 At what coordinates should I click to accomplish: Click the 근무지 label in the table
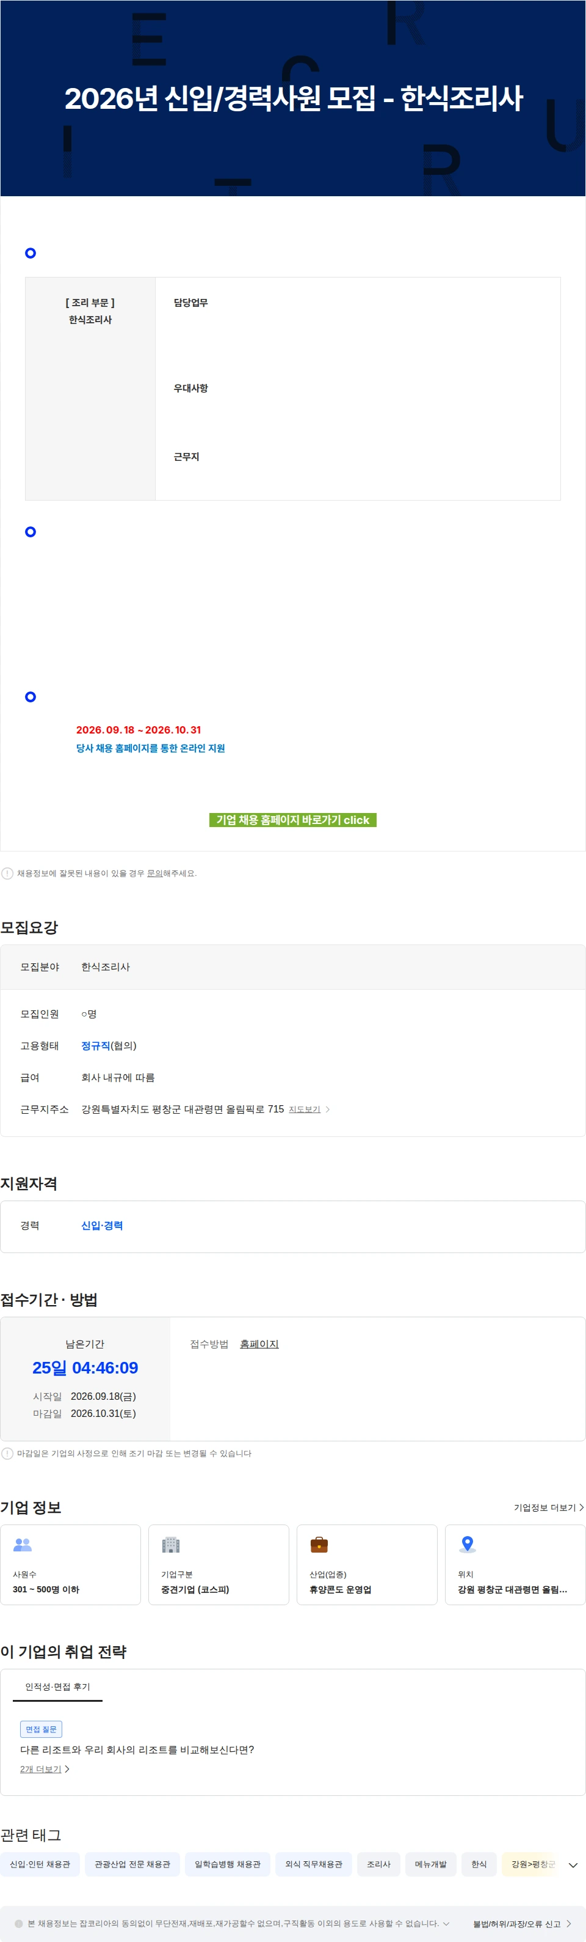coord(186,457)
